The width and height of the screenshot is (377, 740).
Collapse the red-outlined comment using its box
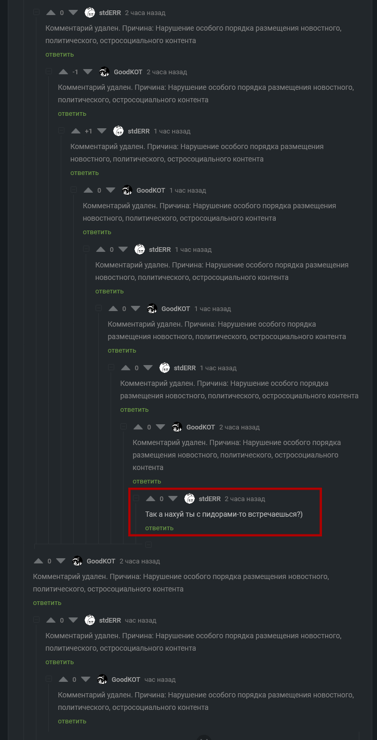coord(136,499)
